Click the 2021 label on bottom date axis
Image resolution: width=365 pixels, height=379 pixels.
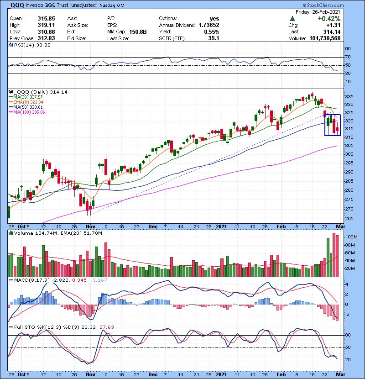pos(221,374)
